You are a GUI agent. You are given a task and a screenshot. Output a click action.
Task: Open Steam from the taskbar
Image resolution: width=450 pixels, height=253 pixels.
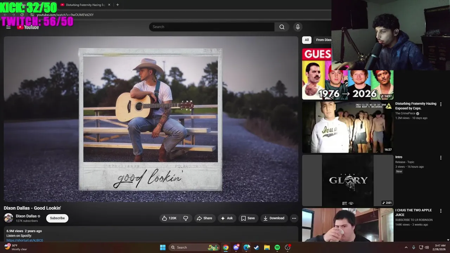coord(257,247)
